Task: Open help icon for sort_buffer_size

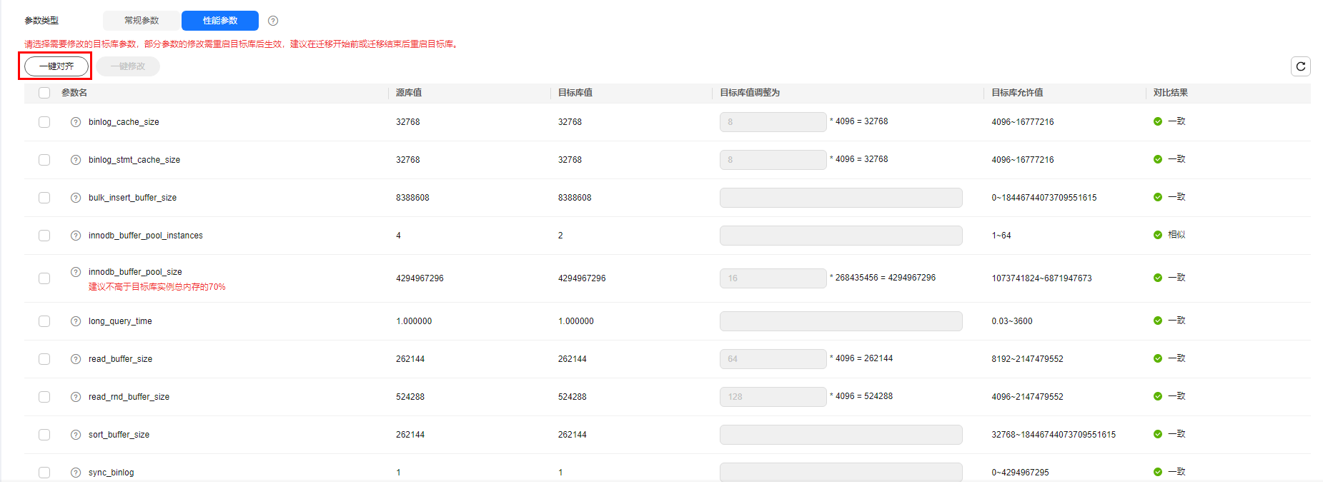Action: [x=76, y=435]
